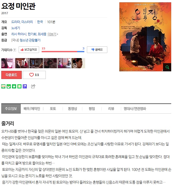Toggle the heart like button showing 11

click(34, 75)
